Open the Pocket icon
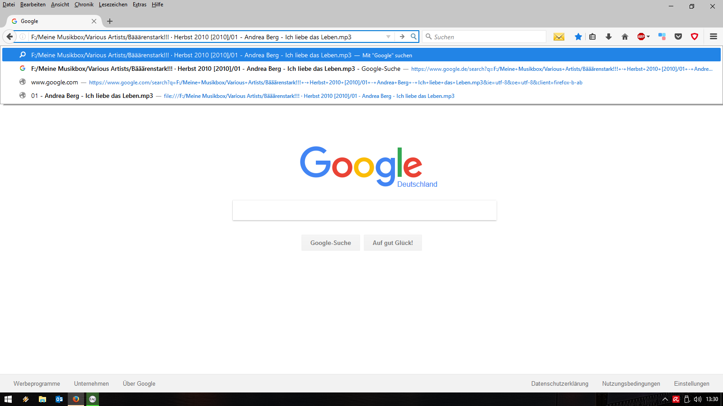723x406 pixels. pyautogui.click(x=678, y=37)
